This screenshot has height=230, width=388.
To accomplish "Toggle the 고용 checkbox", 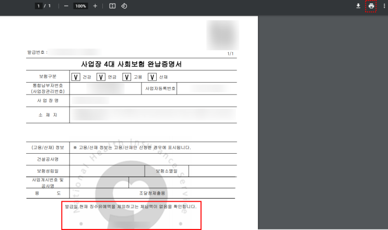I will (x=126, y=77).
